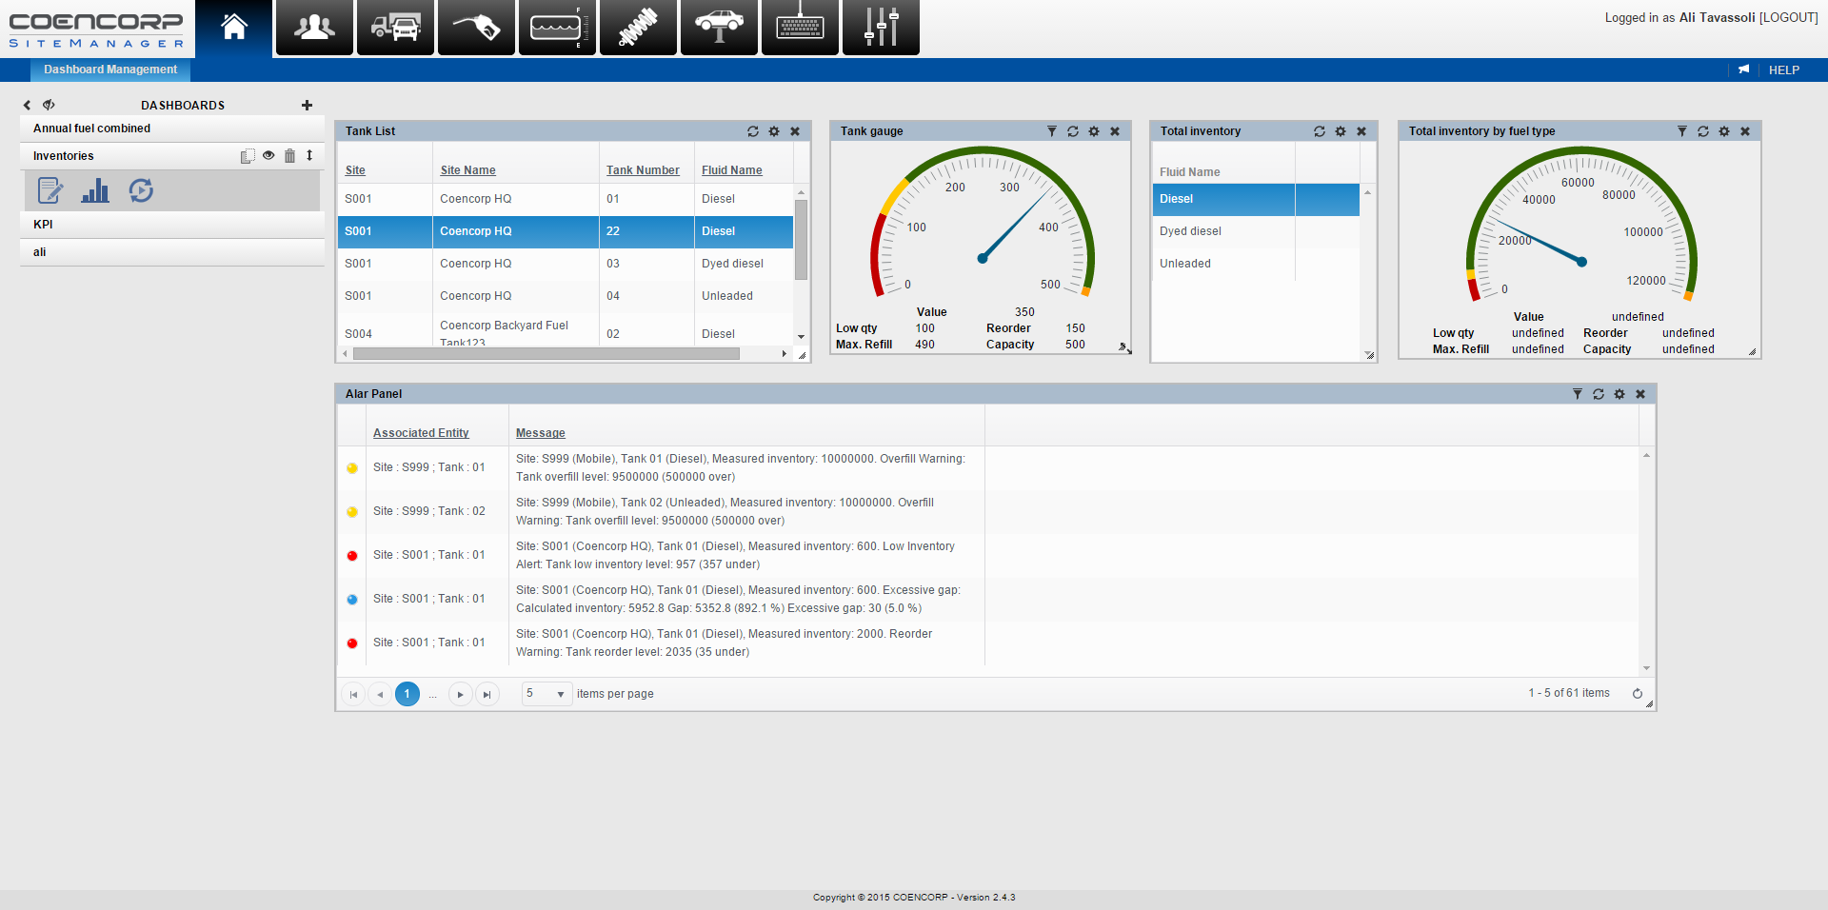Collapse the dashboards sidebar with the left chevron
The height and width of the screenshot is (910, 1828).
click(x=26, y=105)
